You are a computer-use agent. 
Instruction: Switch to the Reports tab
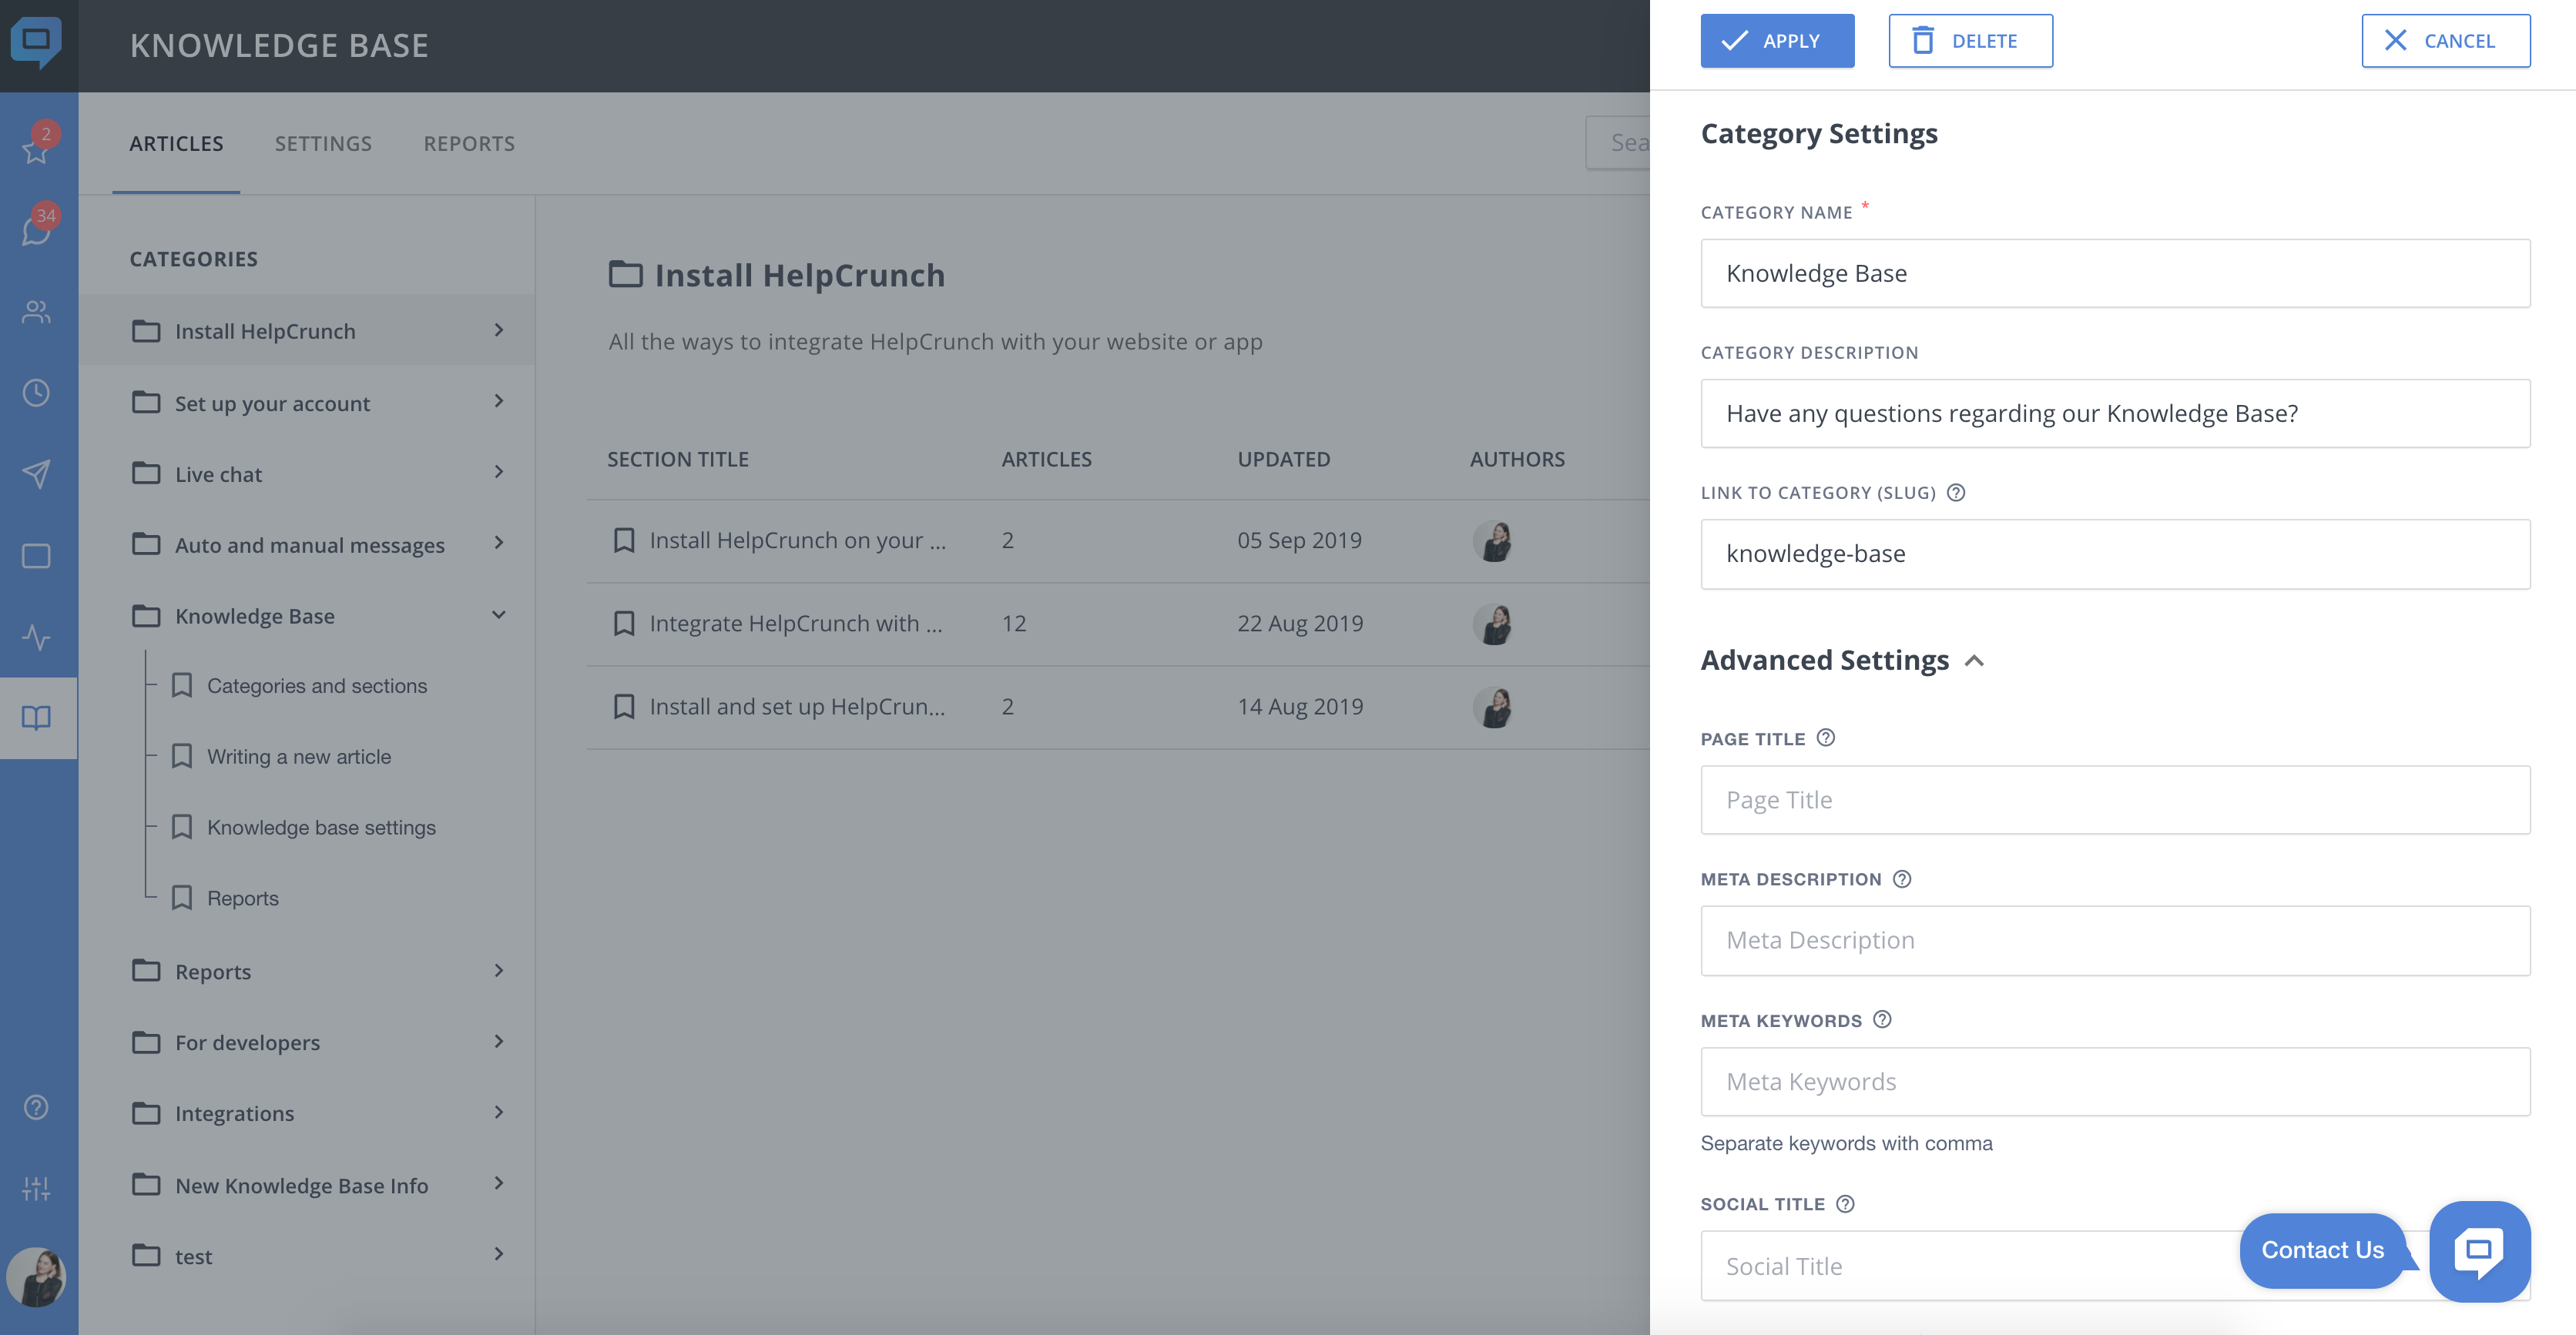pyautogui.click(x=469, y=143)
